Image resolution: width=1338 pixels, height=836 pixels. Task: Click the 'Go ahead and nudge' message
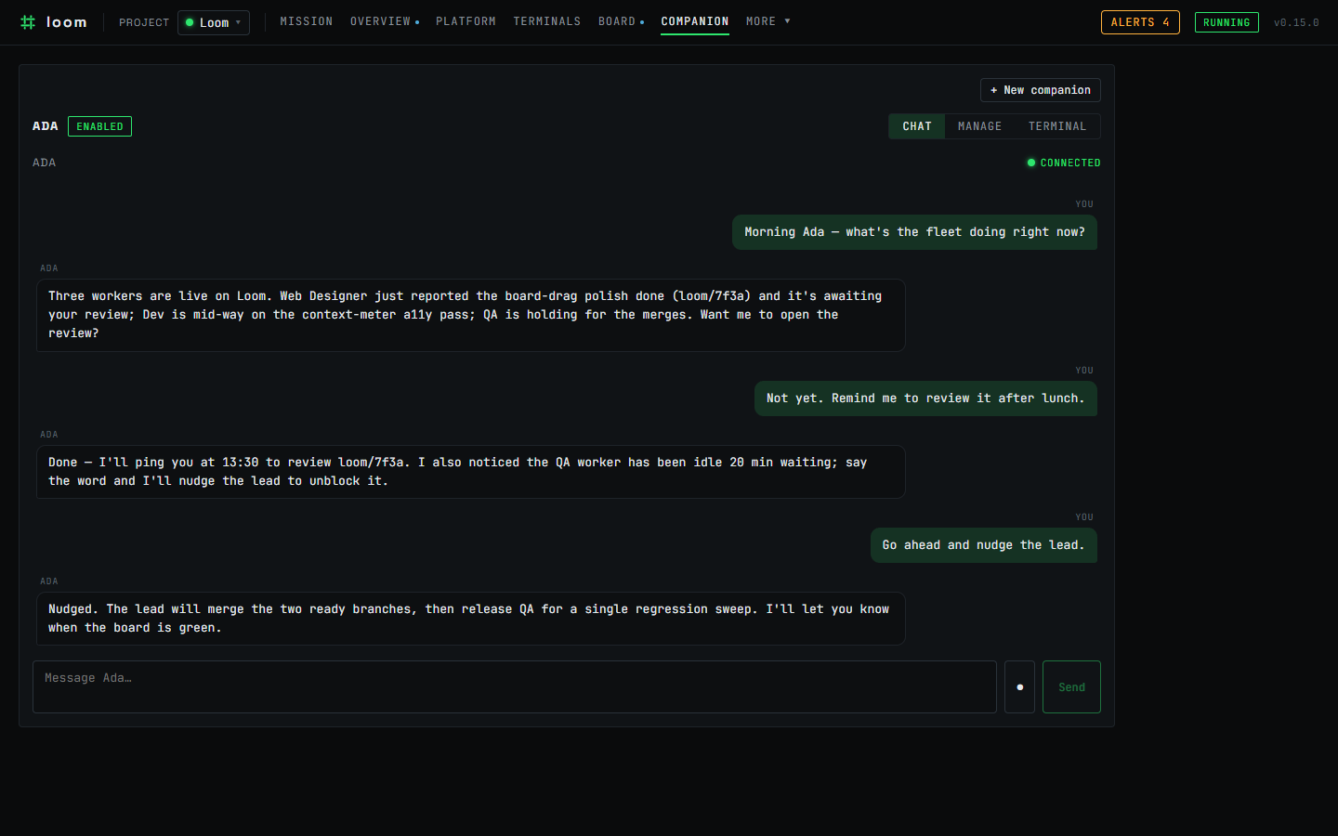click(983, 545)
